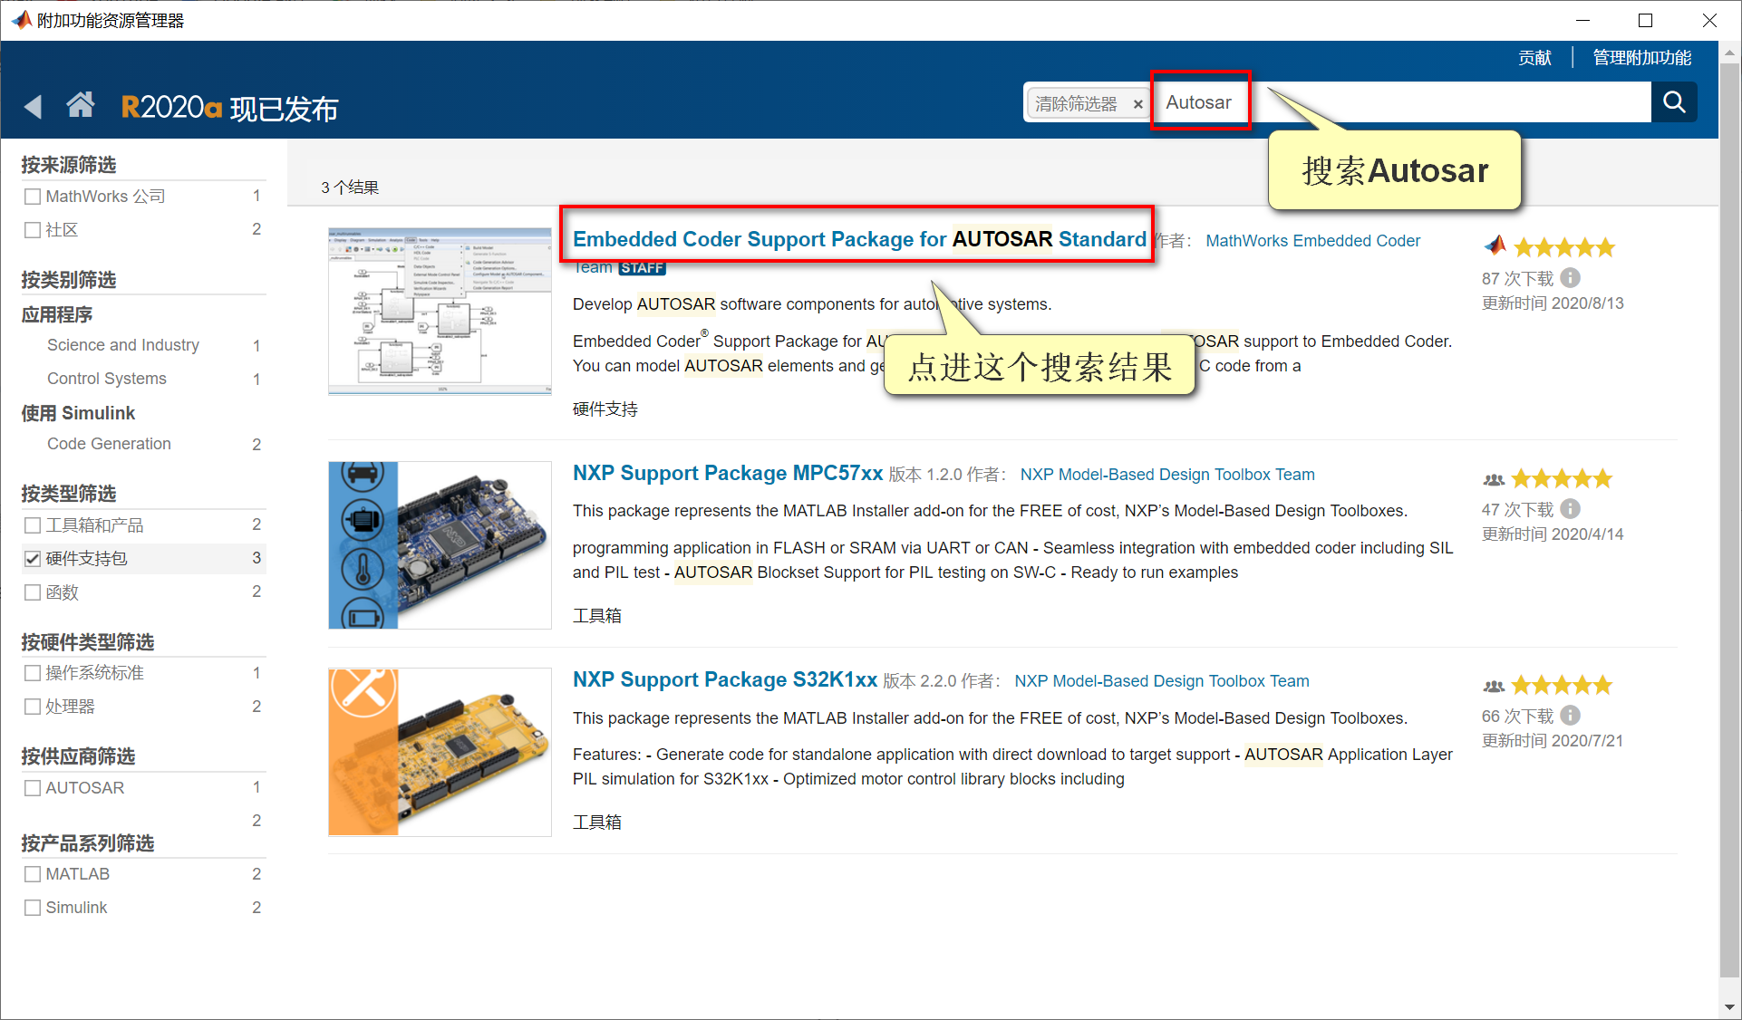Click community icon beside MPC57xx rating
The height and width of the screenshot is (1020, 1742).
pos(1494,479)
